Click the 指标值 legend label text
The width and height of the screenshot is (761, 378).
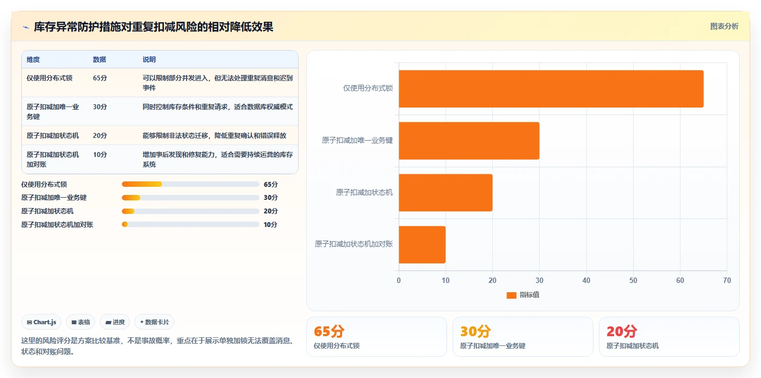[x=529, y=295]
